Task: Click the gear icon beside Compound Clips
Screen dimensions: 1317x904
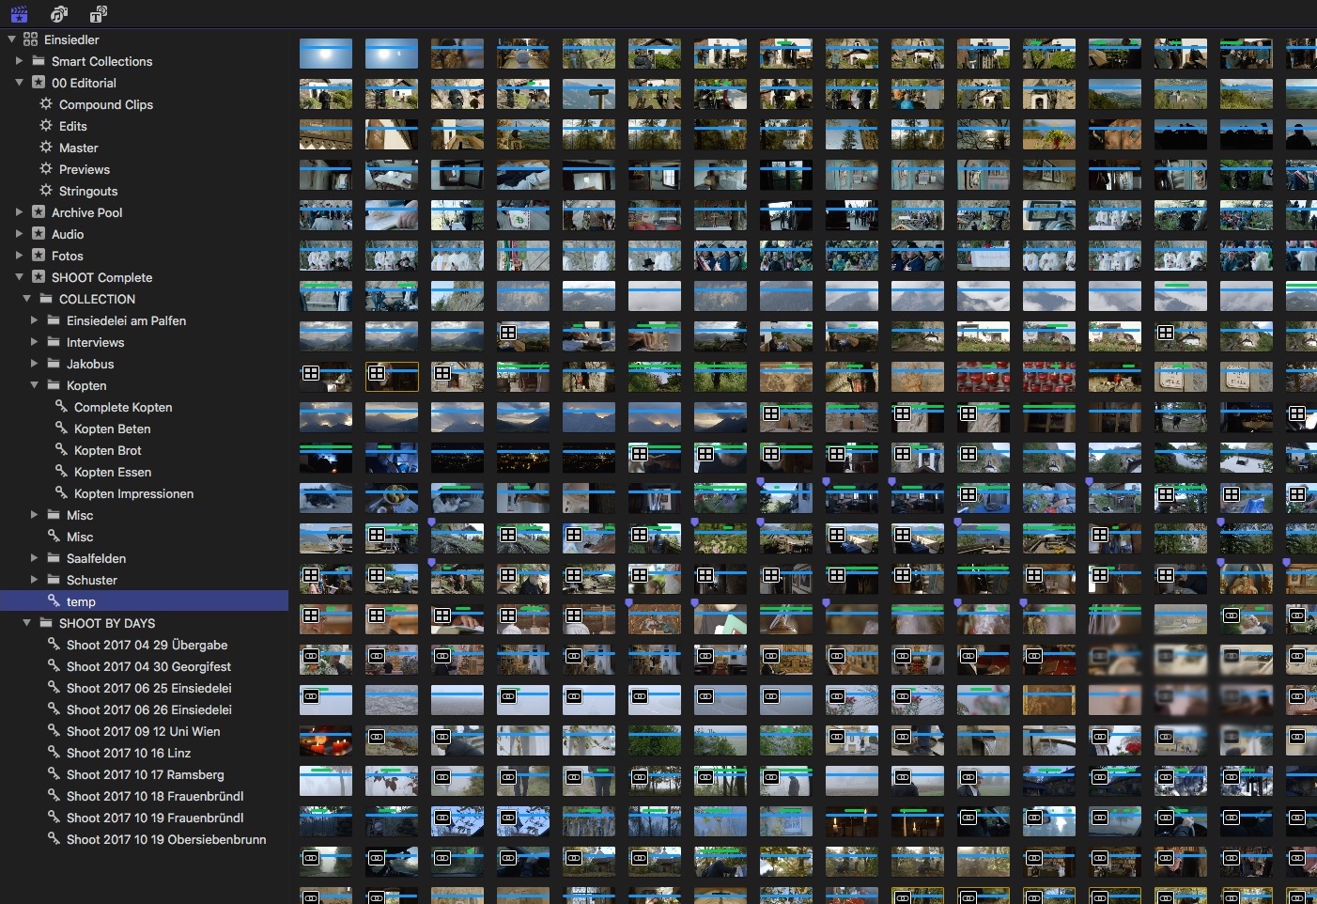Action: (x=45, y=104)
